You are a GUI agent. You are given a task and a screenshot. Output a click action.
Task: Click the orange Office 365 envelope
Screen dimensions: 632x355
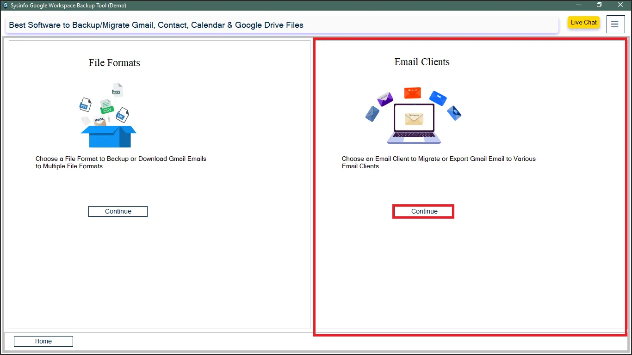pos(413,93)
